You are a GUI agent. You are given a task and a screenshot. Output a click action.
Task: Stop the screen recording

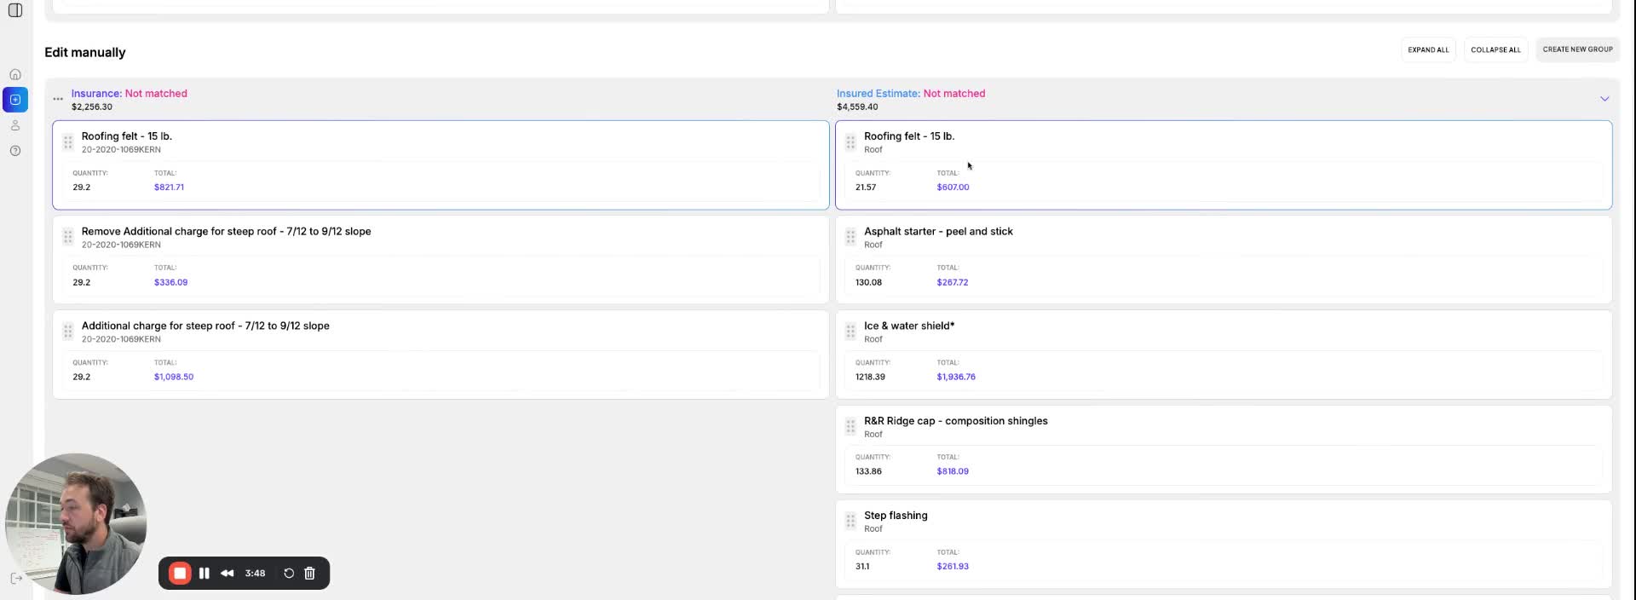pos(180,574)
